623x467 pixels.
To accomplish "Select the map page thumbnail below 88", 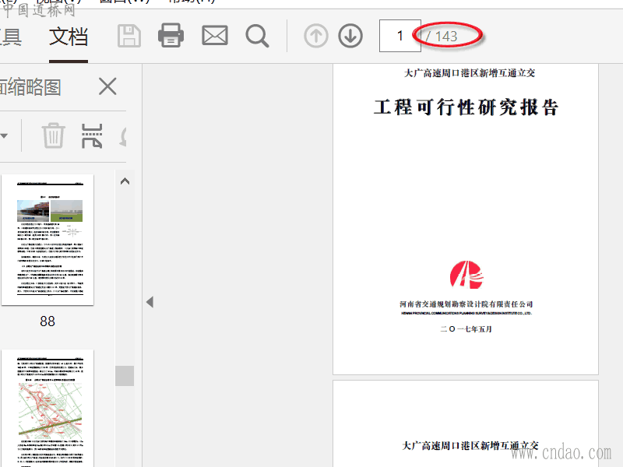I will [48, 408].
